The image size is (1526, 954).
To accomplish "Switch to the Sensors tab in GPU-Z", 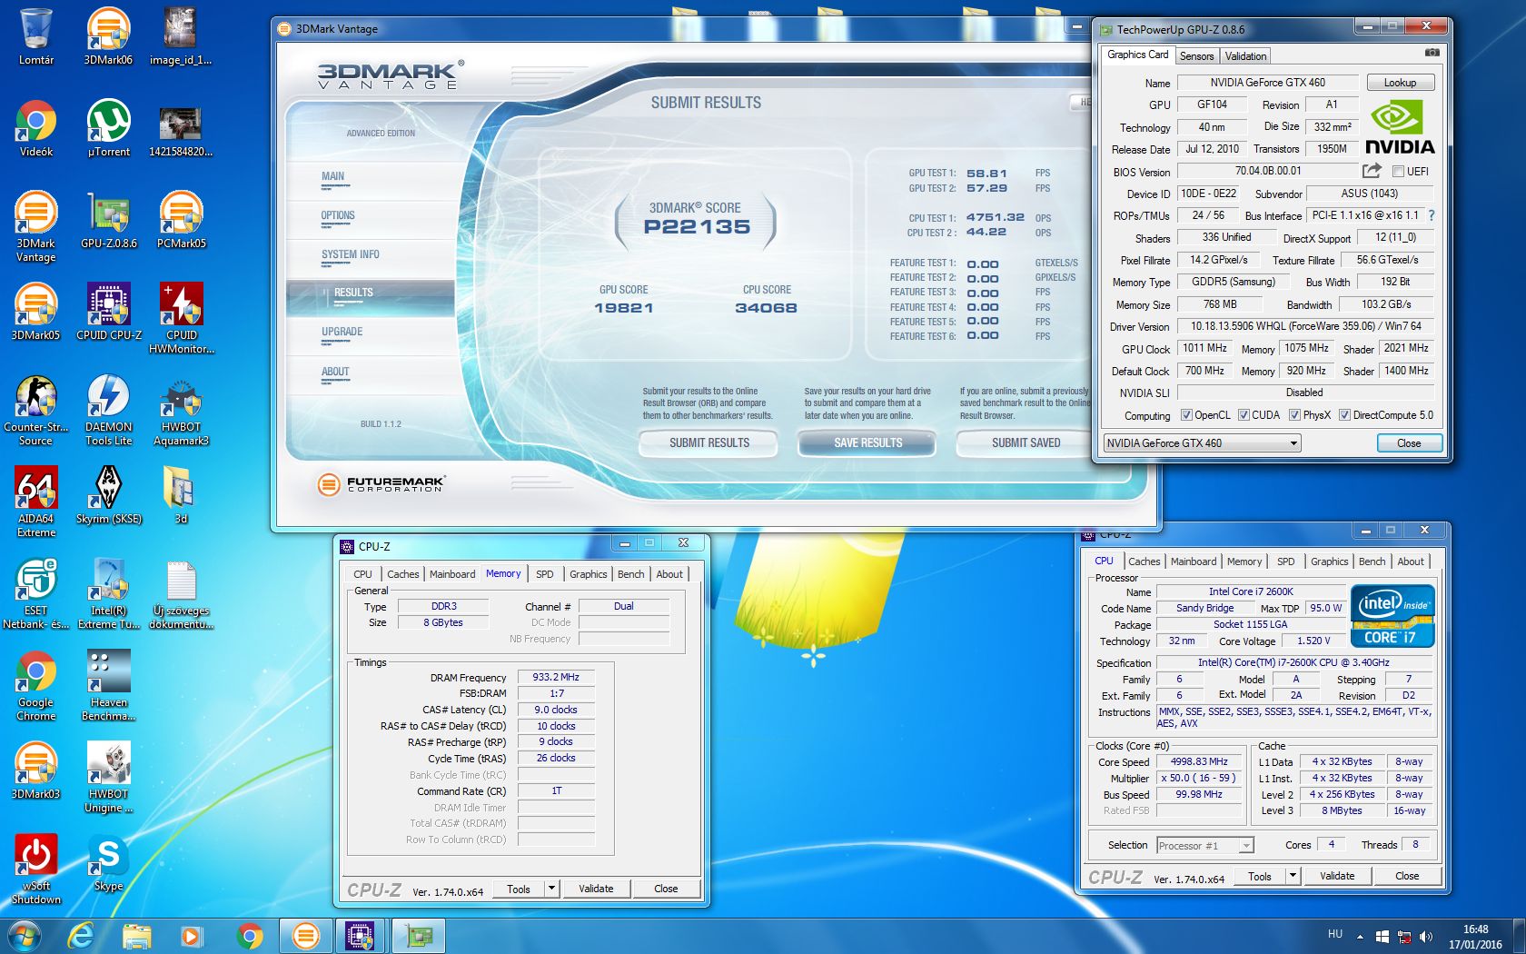I will click(1196, 56).
